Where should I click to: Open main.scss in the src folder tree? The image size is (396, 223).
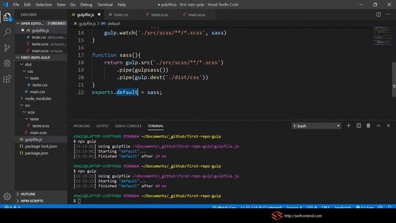click(x=41, y=133)
